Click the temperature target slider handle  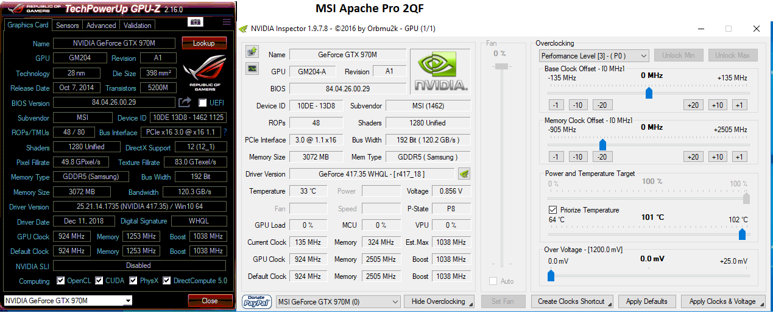pyautogui.click(x=743, y=234)
